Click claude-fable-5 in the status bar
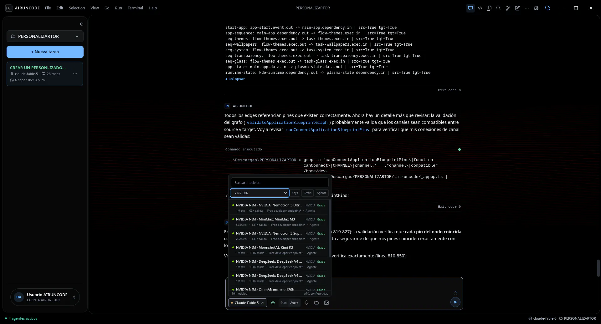601x324 pixels. tap(542, 319)
